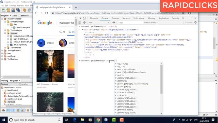Toggle fourth Navigator filter button (non-public members)

tap(18, 110)
